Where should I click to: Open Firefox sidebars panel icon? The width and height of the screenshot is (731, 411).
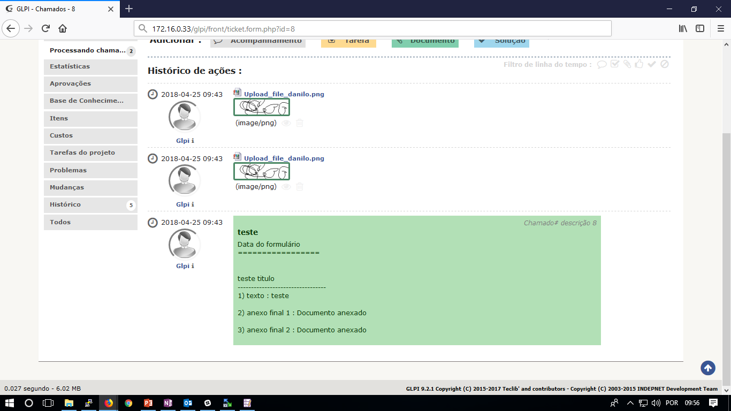coord(700,28)
